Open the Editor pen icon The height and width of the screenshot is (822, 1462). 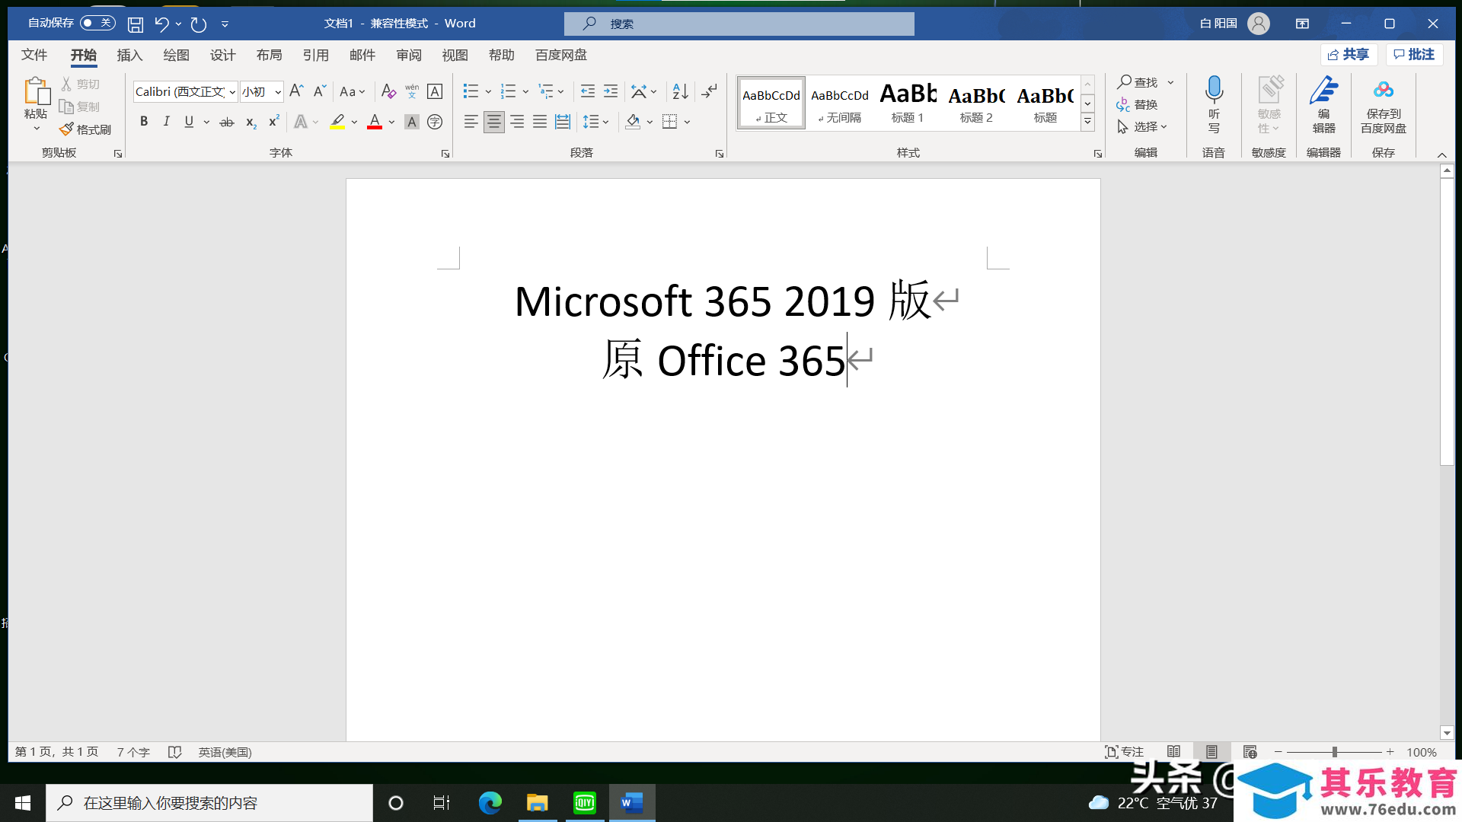(1323, 91)
